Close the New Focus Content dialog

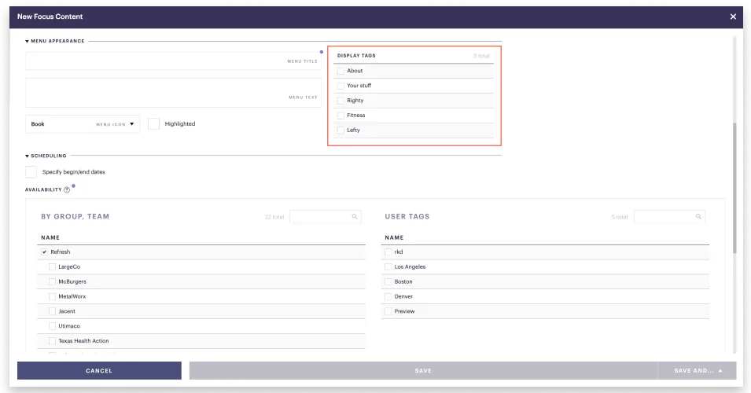pyautogui.click(x=733, y=17)
